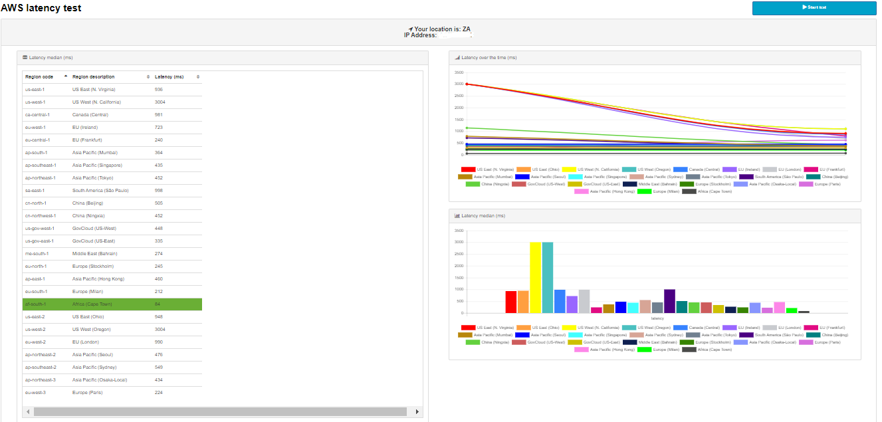The height and width of the screenshot is (422, 882).
Task: Click the line chart icon beside Latency over the time
Action: pos(457,58)
